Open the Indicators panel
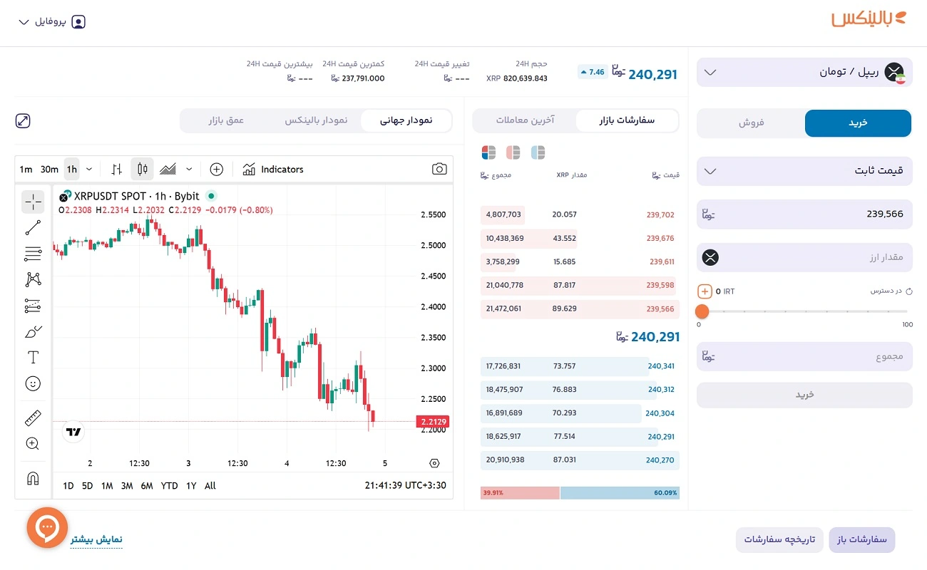This screenshot has width=927, height=570. click(x=273, y=169)
